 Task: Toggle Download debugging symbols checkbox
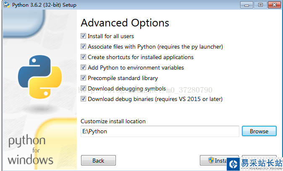[x=83, y=88]
